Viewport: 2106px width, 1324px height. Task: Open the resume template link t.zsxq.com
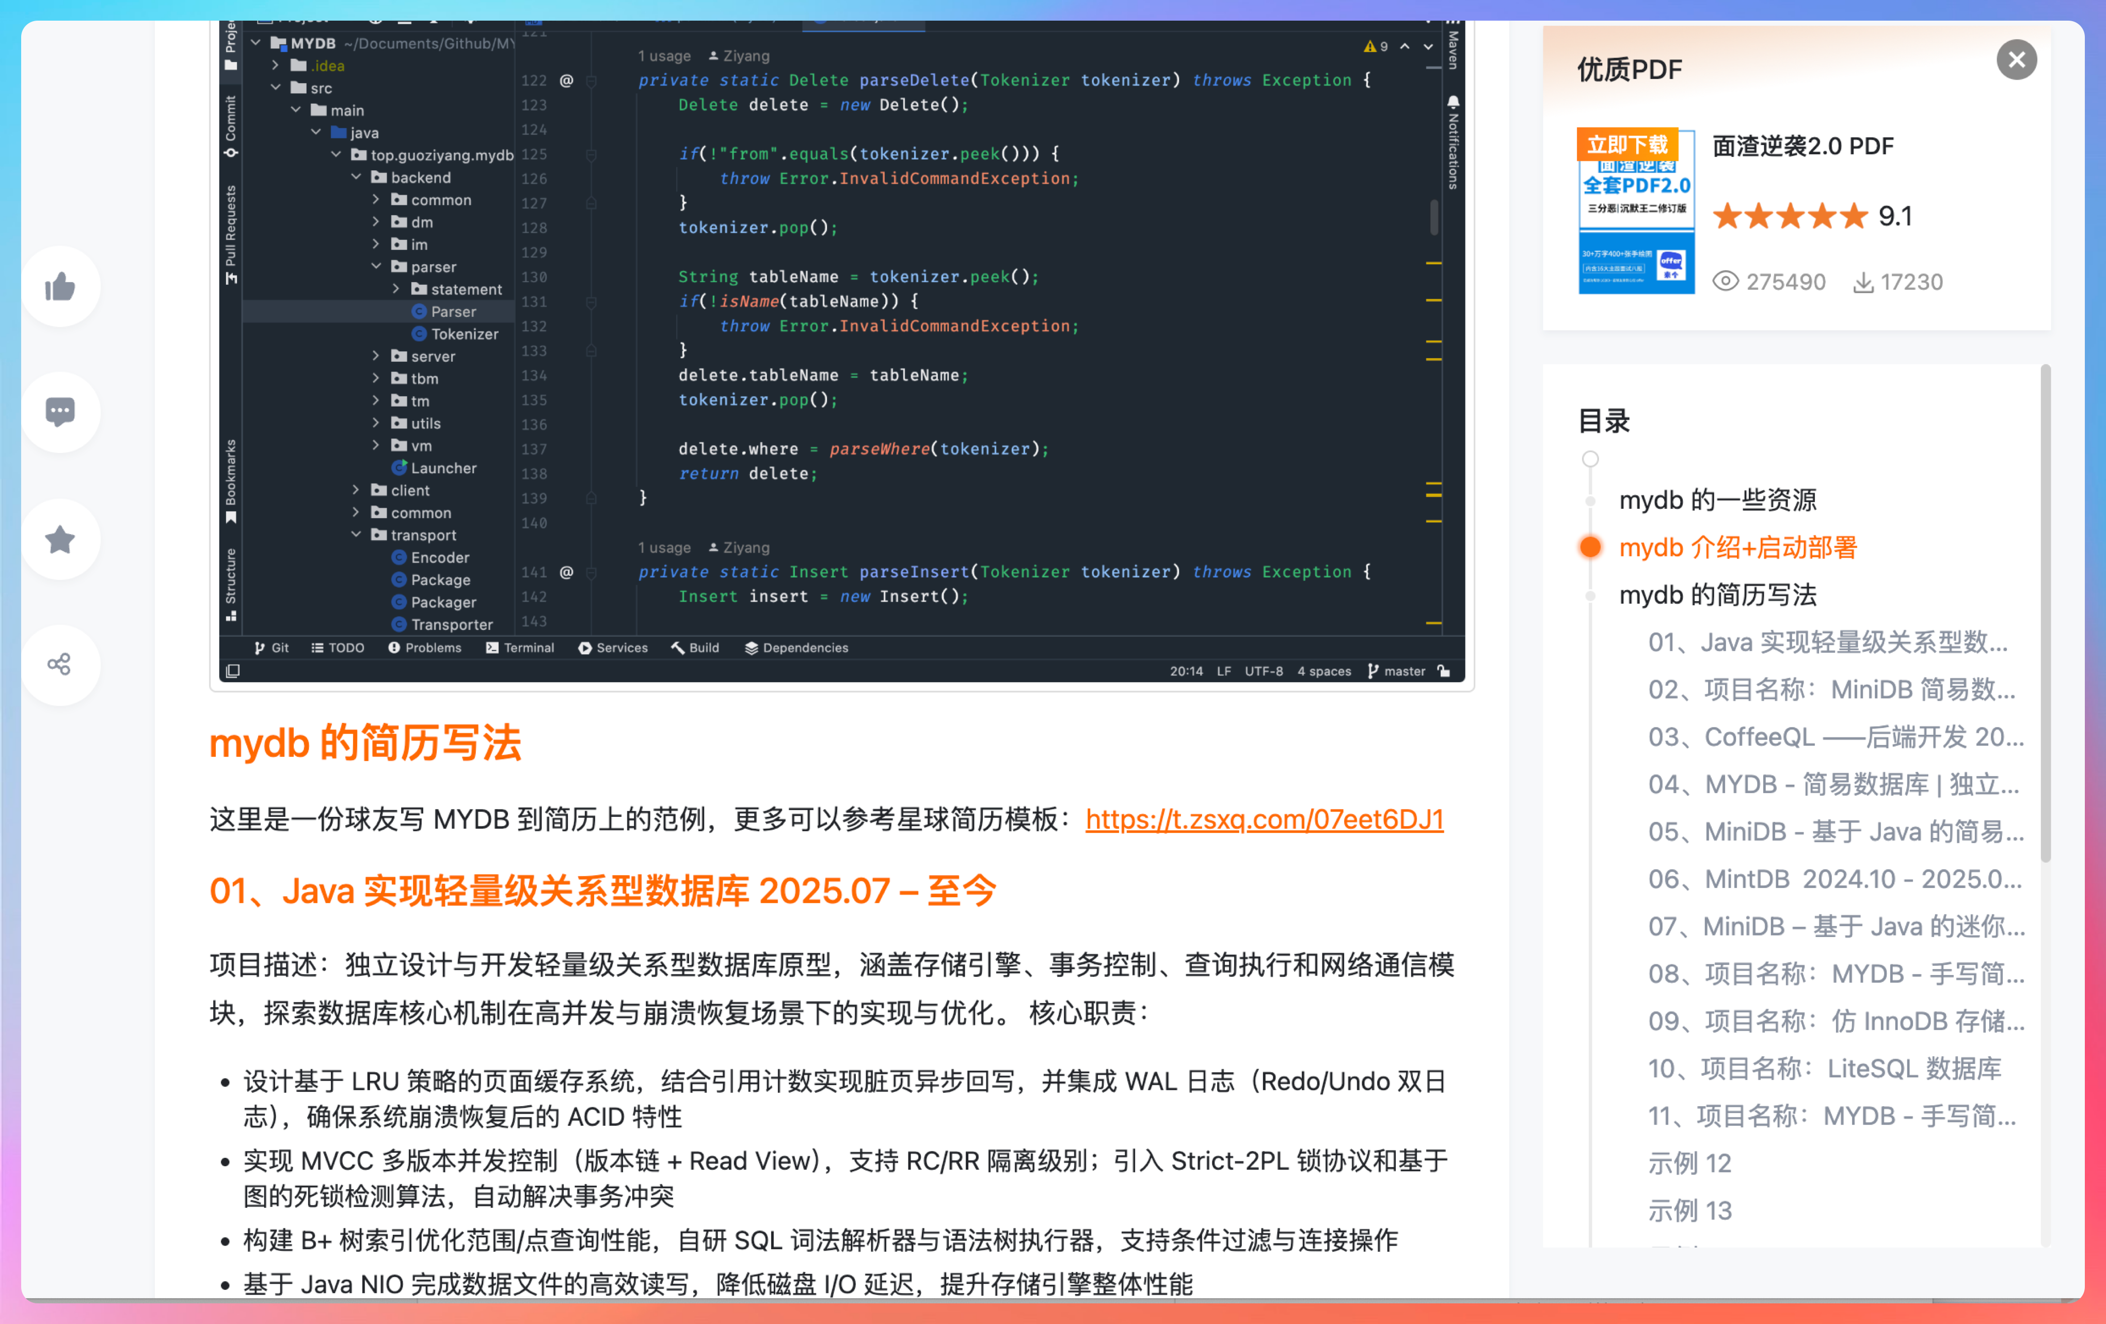(x=1264, y=819)
